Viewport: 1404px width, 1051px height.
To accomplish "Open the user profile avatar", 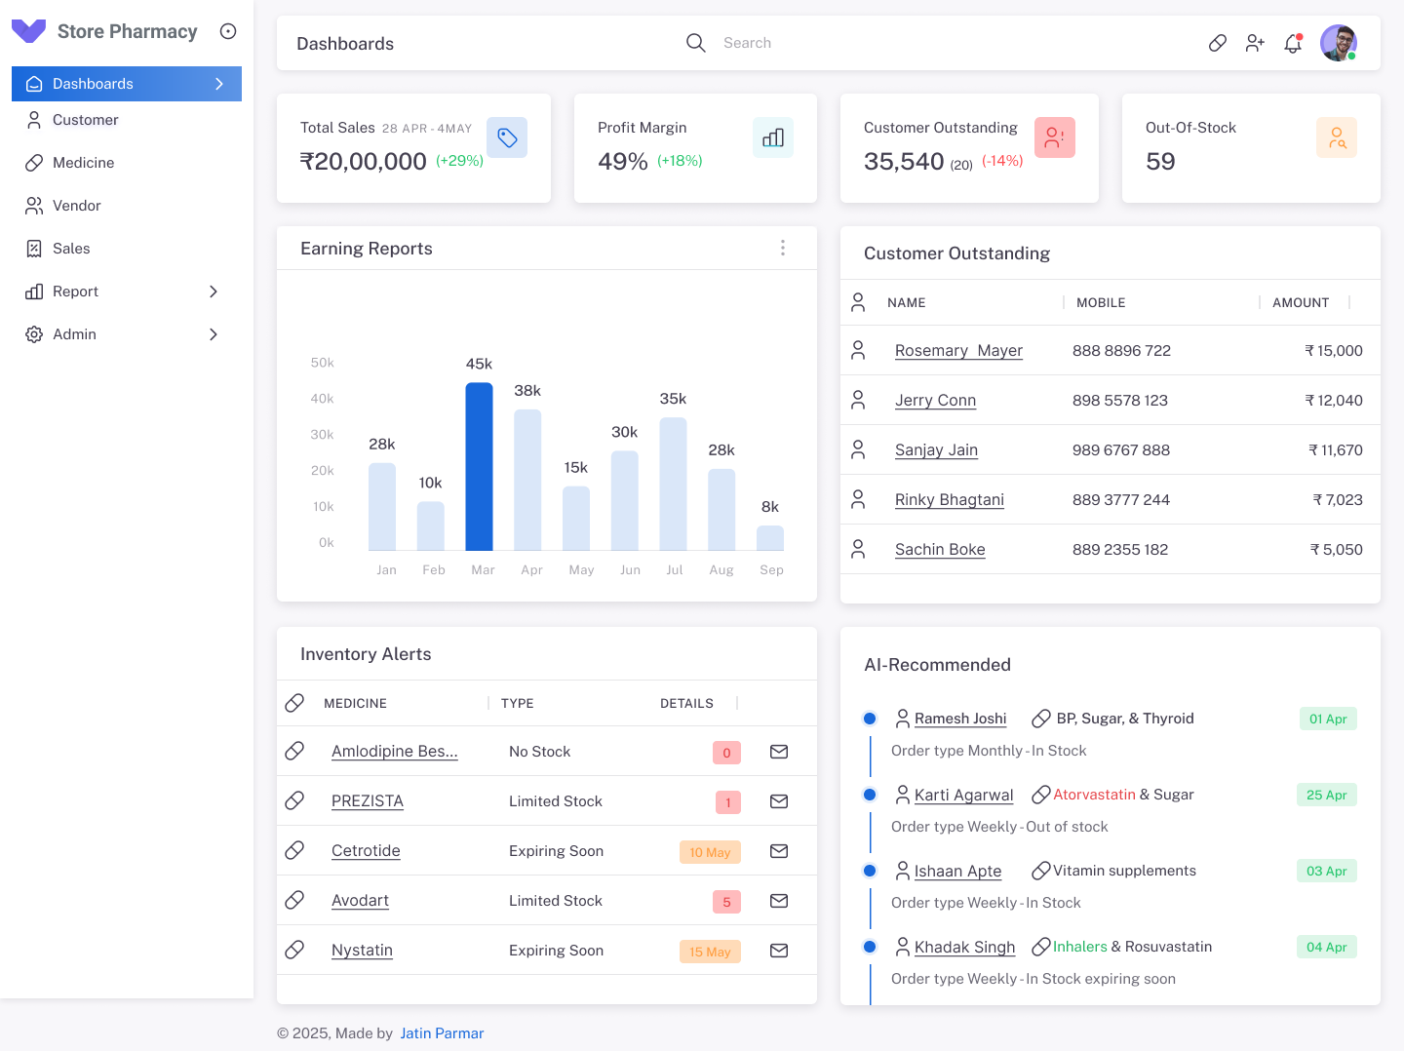I will click(1339, 43).
